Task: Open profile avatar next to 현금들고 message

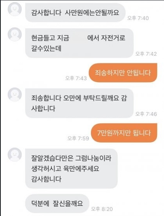Action: 15,34
